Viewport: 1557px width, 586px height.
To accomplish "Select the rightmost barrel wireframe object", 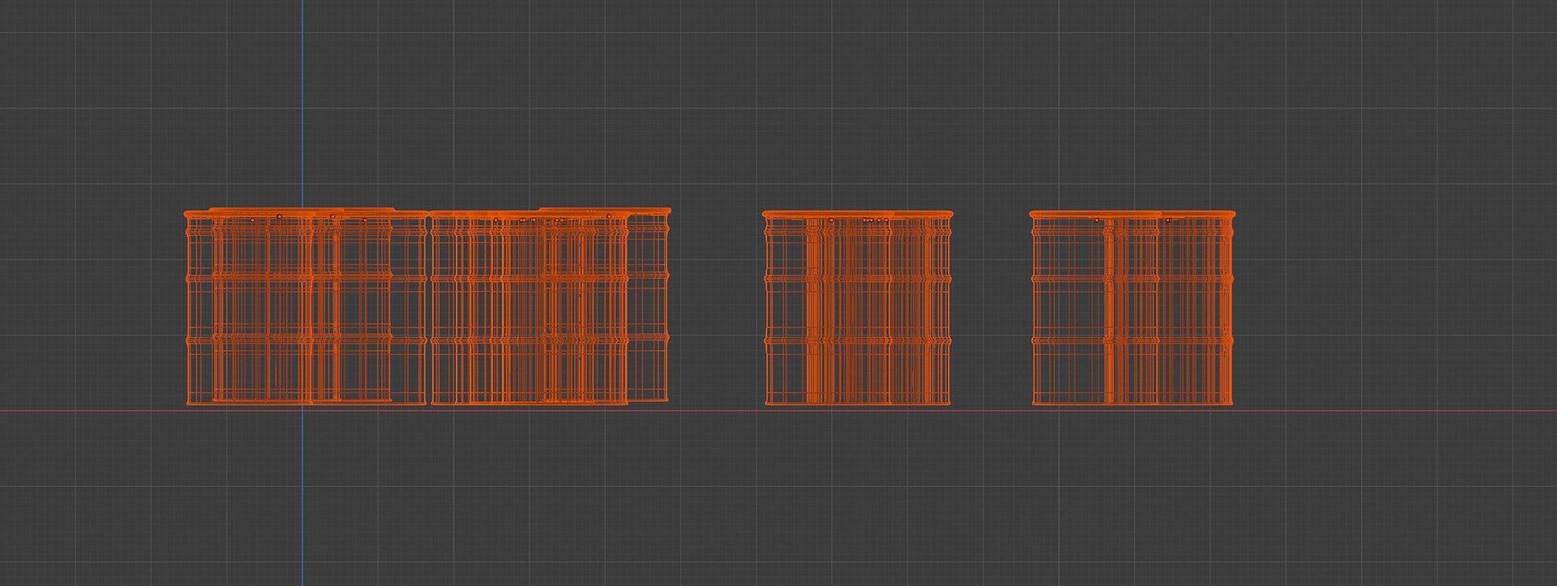I will tap(1132, 308).
